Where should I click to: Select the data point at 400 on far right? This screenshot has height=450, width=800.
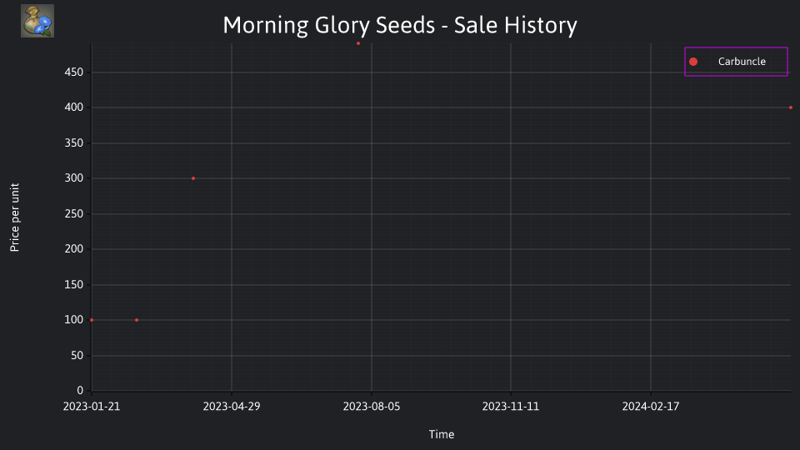click(790, 107)
